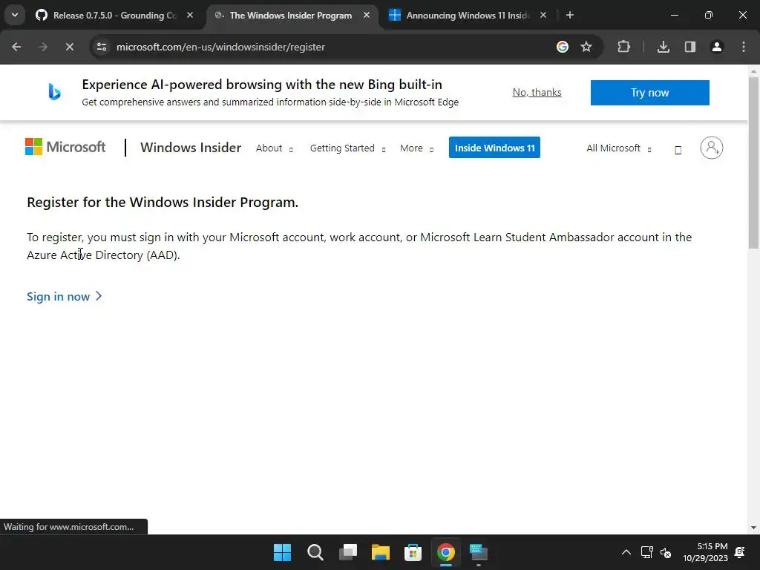Click the browser back arrow
Image resolution: width=760 pixels, height=570 pixels.
16,47
